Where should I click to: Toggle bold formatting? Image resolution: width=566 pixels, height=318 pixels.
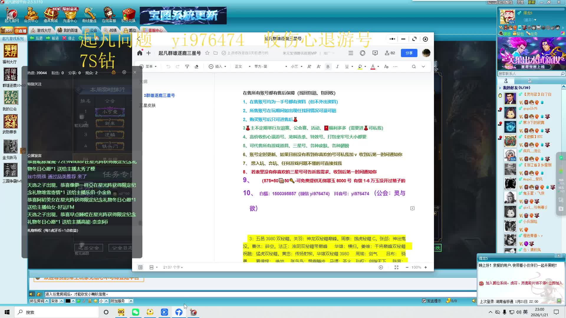[328, 67]
